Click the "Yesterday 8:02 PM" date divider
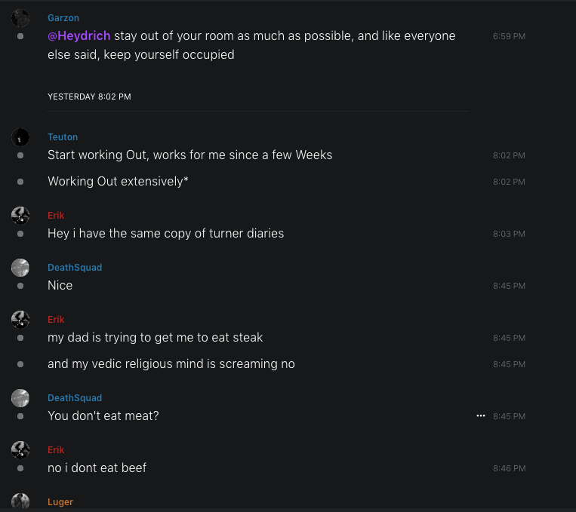This screenshot has width=576, height=512. pos(89,97)
